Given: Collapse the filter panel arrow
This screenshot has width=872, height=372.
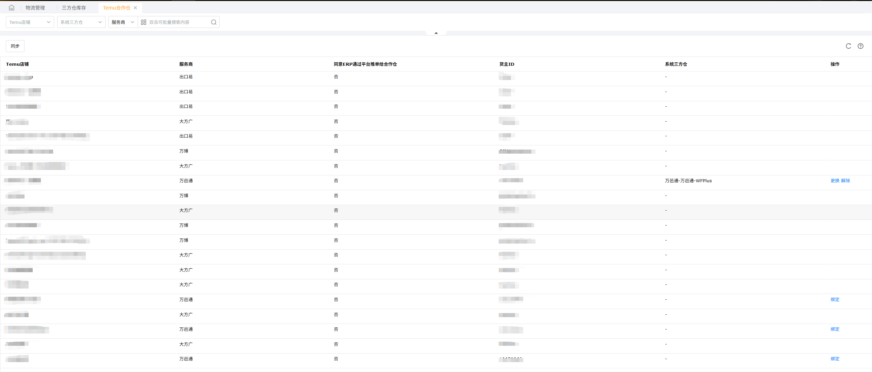Looking at the screenshot, I should tap(436, 33).
